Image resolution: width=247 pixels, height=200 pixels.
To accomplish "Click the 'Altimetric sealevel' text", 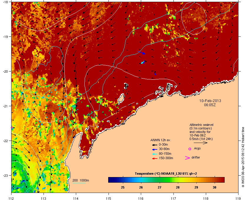I will click(201, 125).
